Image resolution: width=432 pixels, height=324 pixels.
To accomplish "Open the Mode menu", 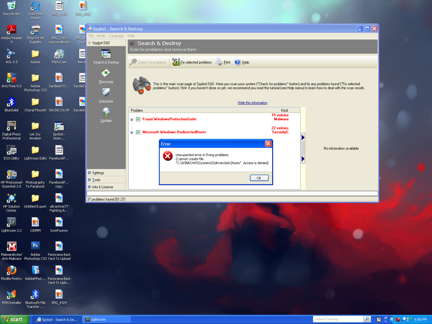I will pos(101,36).
